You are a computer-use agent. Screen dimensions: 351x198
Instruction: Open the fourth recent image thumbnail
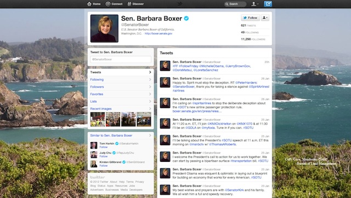pyautogui.click(x=144, y=120)
